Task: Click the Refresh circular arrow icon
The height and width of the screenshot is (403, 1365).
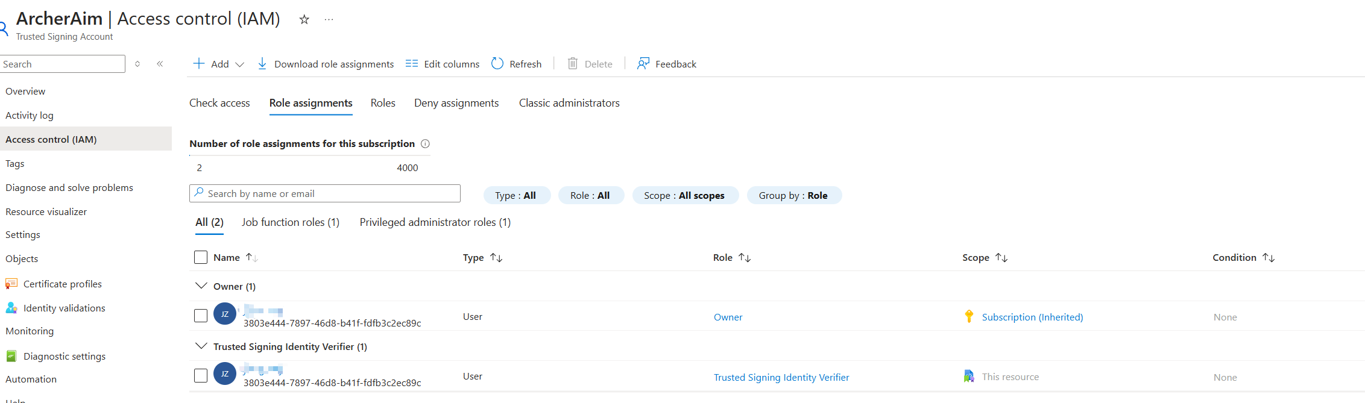Action: (x=497, y=63)
